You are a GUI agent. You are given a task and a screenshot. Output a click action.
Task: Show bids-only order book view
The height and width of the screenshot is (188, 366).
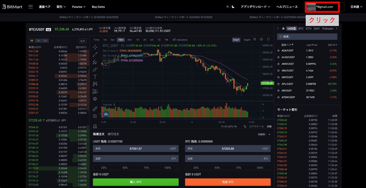[x=38, y=41]
